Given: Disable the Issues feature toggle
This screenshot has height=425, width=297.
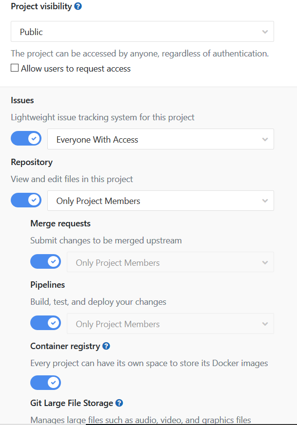Looking at the screenshot, I should pyautogui.click(x=26, y=139).
